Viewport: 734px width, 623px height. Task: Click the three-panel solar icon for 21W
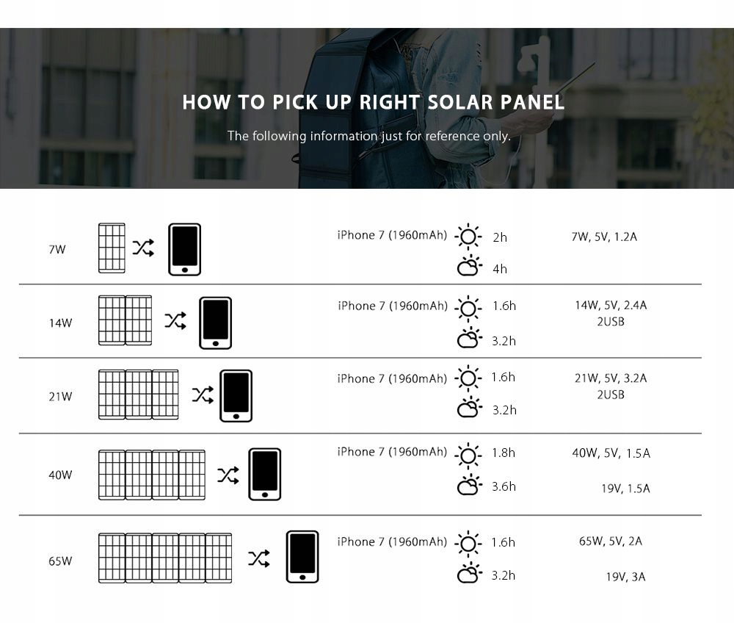pyautogui.click(x=138, y=395)
